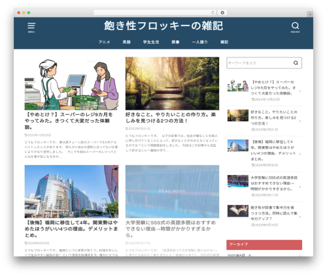The height and width of the screenshot is (276, 327).
Task: Open the Fukuoka building photo thumbnail
Action: pos(71,191)
